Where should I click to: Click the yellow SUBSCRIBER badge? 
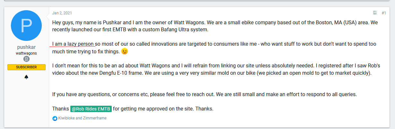tap(26, 67)
